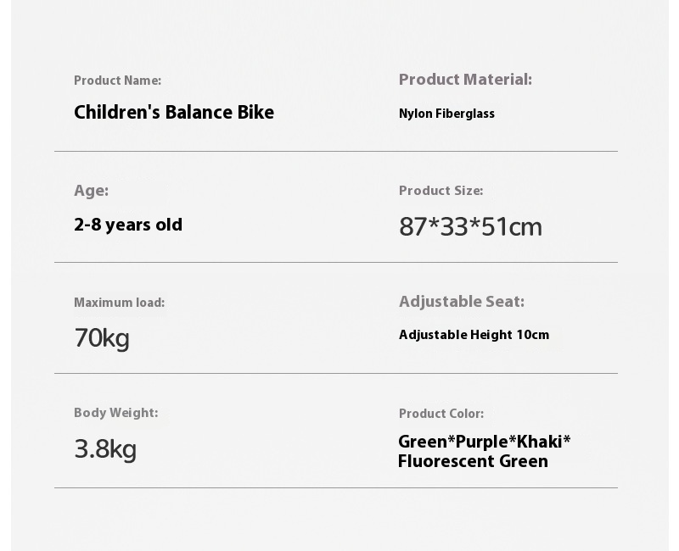This screenshot has width=679, height=551.
Task: Click the divider line below the Body Weight row
Action: click(336, 487)
